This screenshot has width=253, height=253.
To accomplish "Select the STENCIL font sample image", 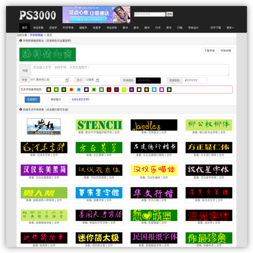I will pyautogui.click(x=99, y=125).
